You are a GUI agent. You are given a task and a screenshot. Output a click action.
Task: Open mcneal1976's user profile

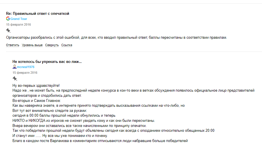tap(26, 67)
